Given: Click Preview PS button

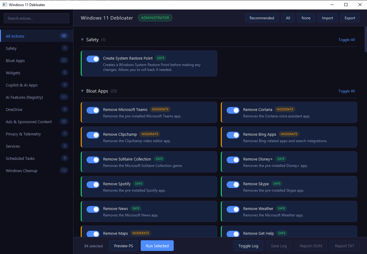Looking at the screenshot, I should click(x=124, y=246).
